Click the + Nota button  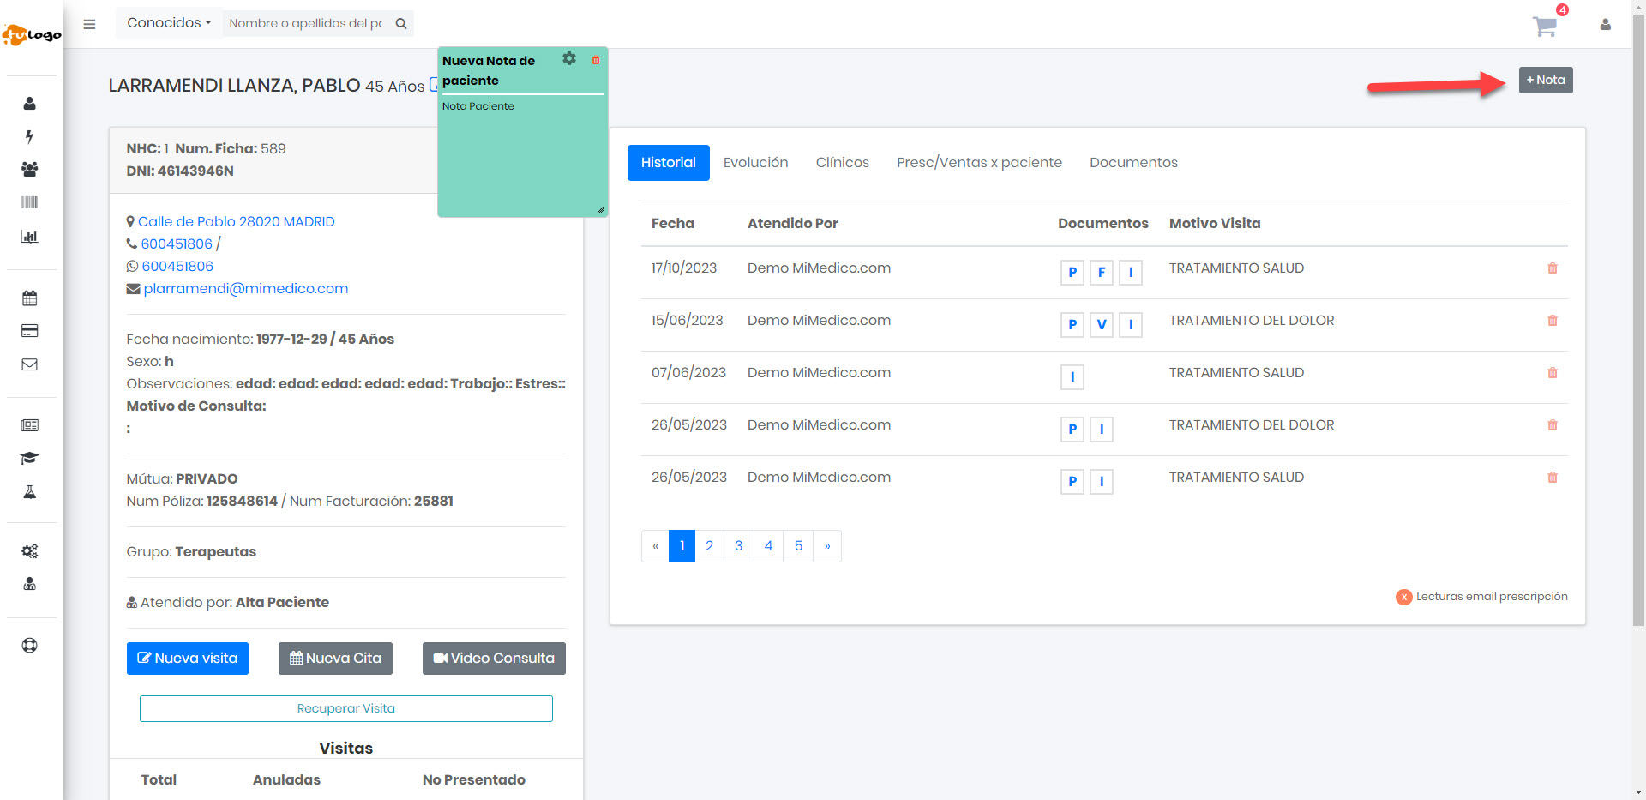click(x=1545, y=80)
